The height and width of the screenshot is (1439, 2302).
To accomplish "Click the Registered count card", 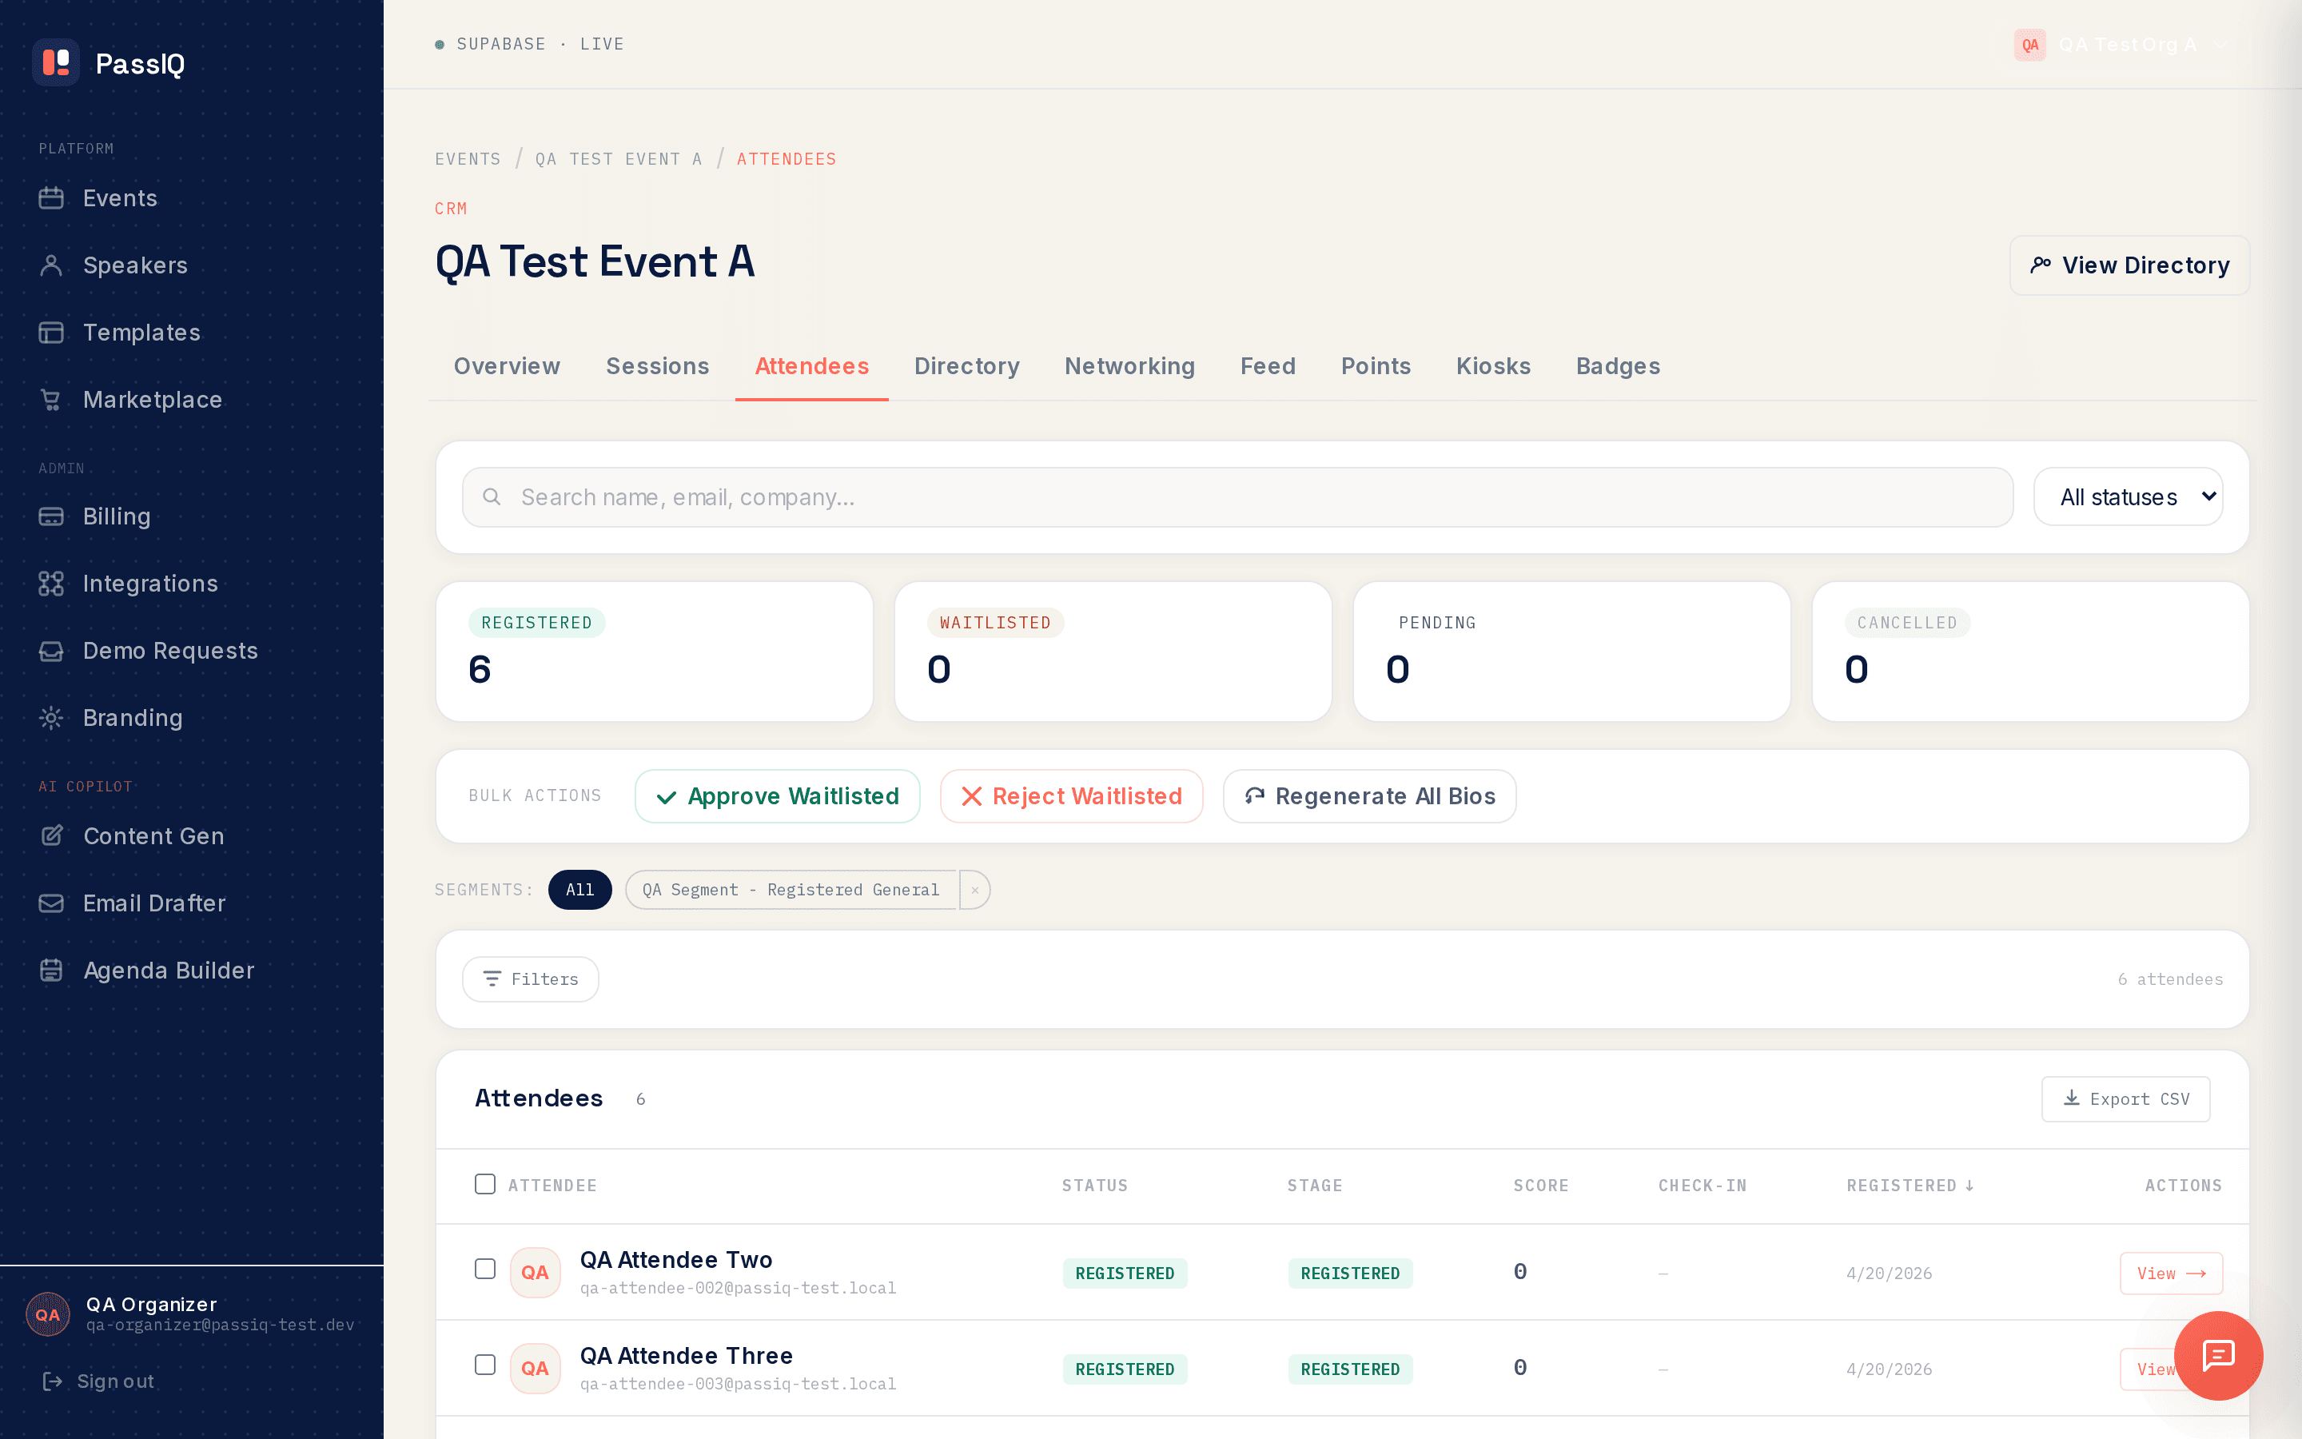I will coord(655,651).
